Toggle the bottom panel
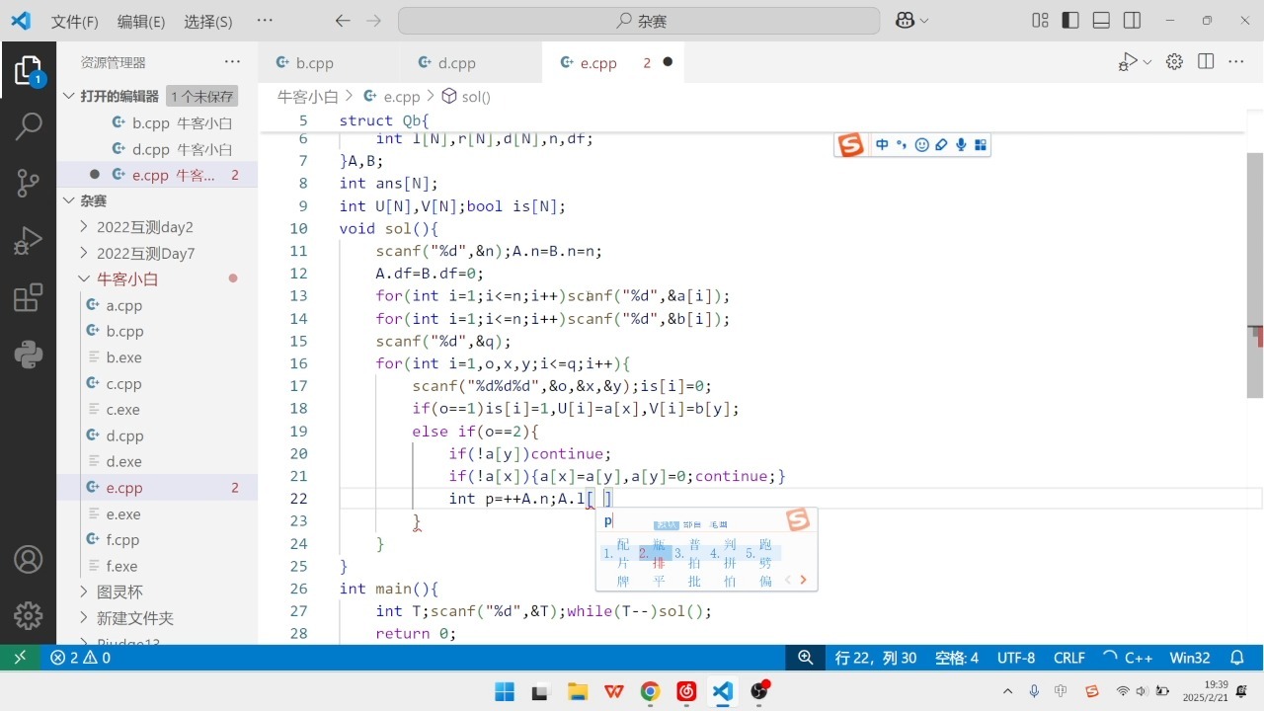The width and height of the screenshot is (1264, 711). pos(1101,21)
